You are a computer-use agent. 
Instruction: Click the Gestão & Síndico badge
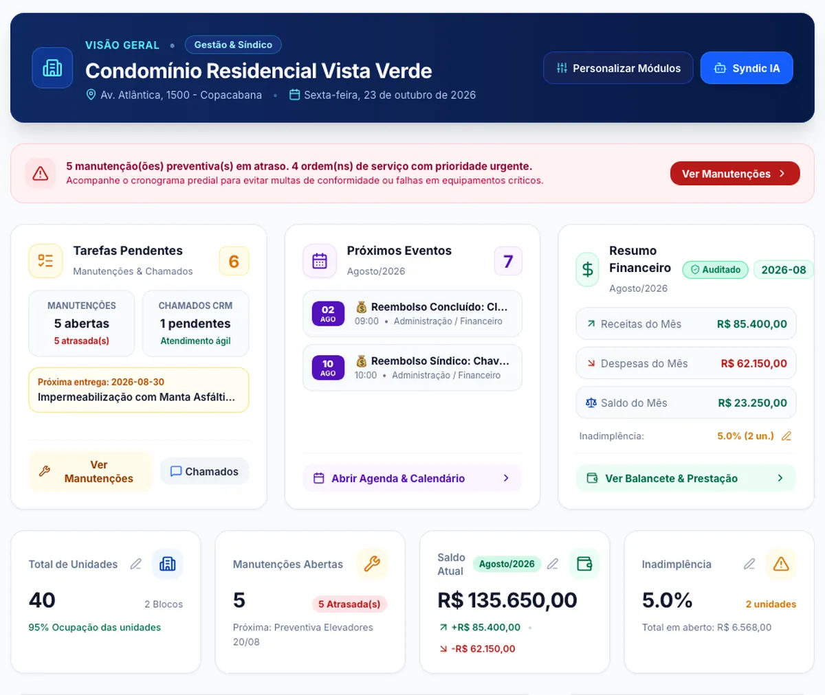pos(233,45)
